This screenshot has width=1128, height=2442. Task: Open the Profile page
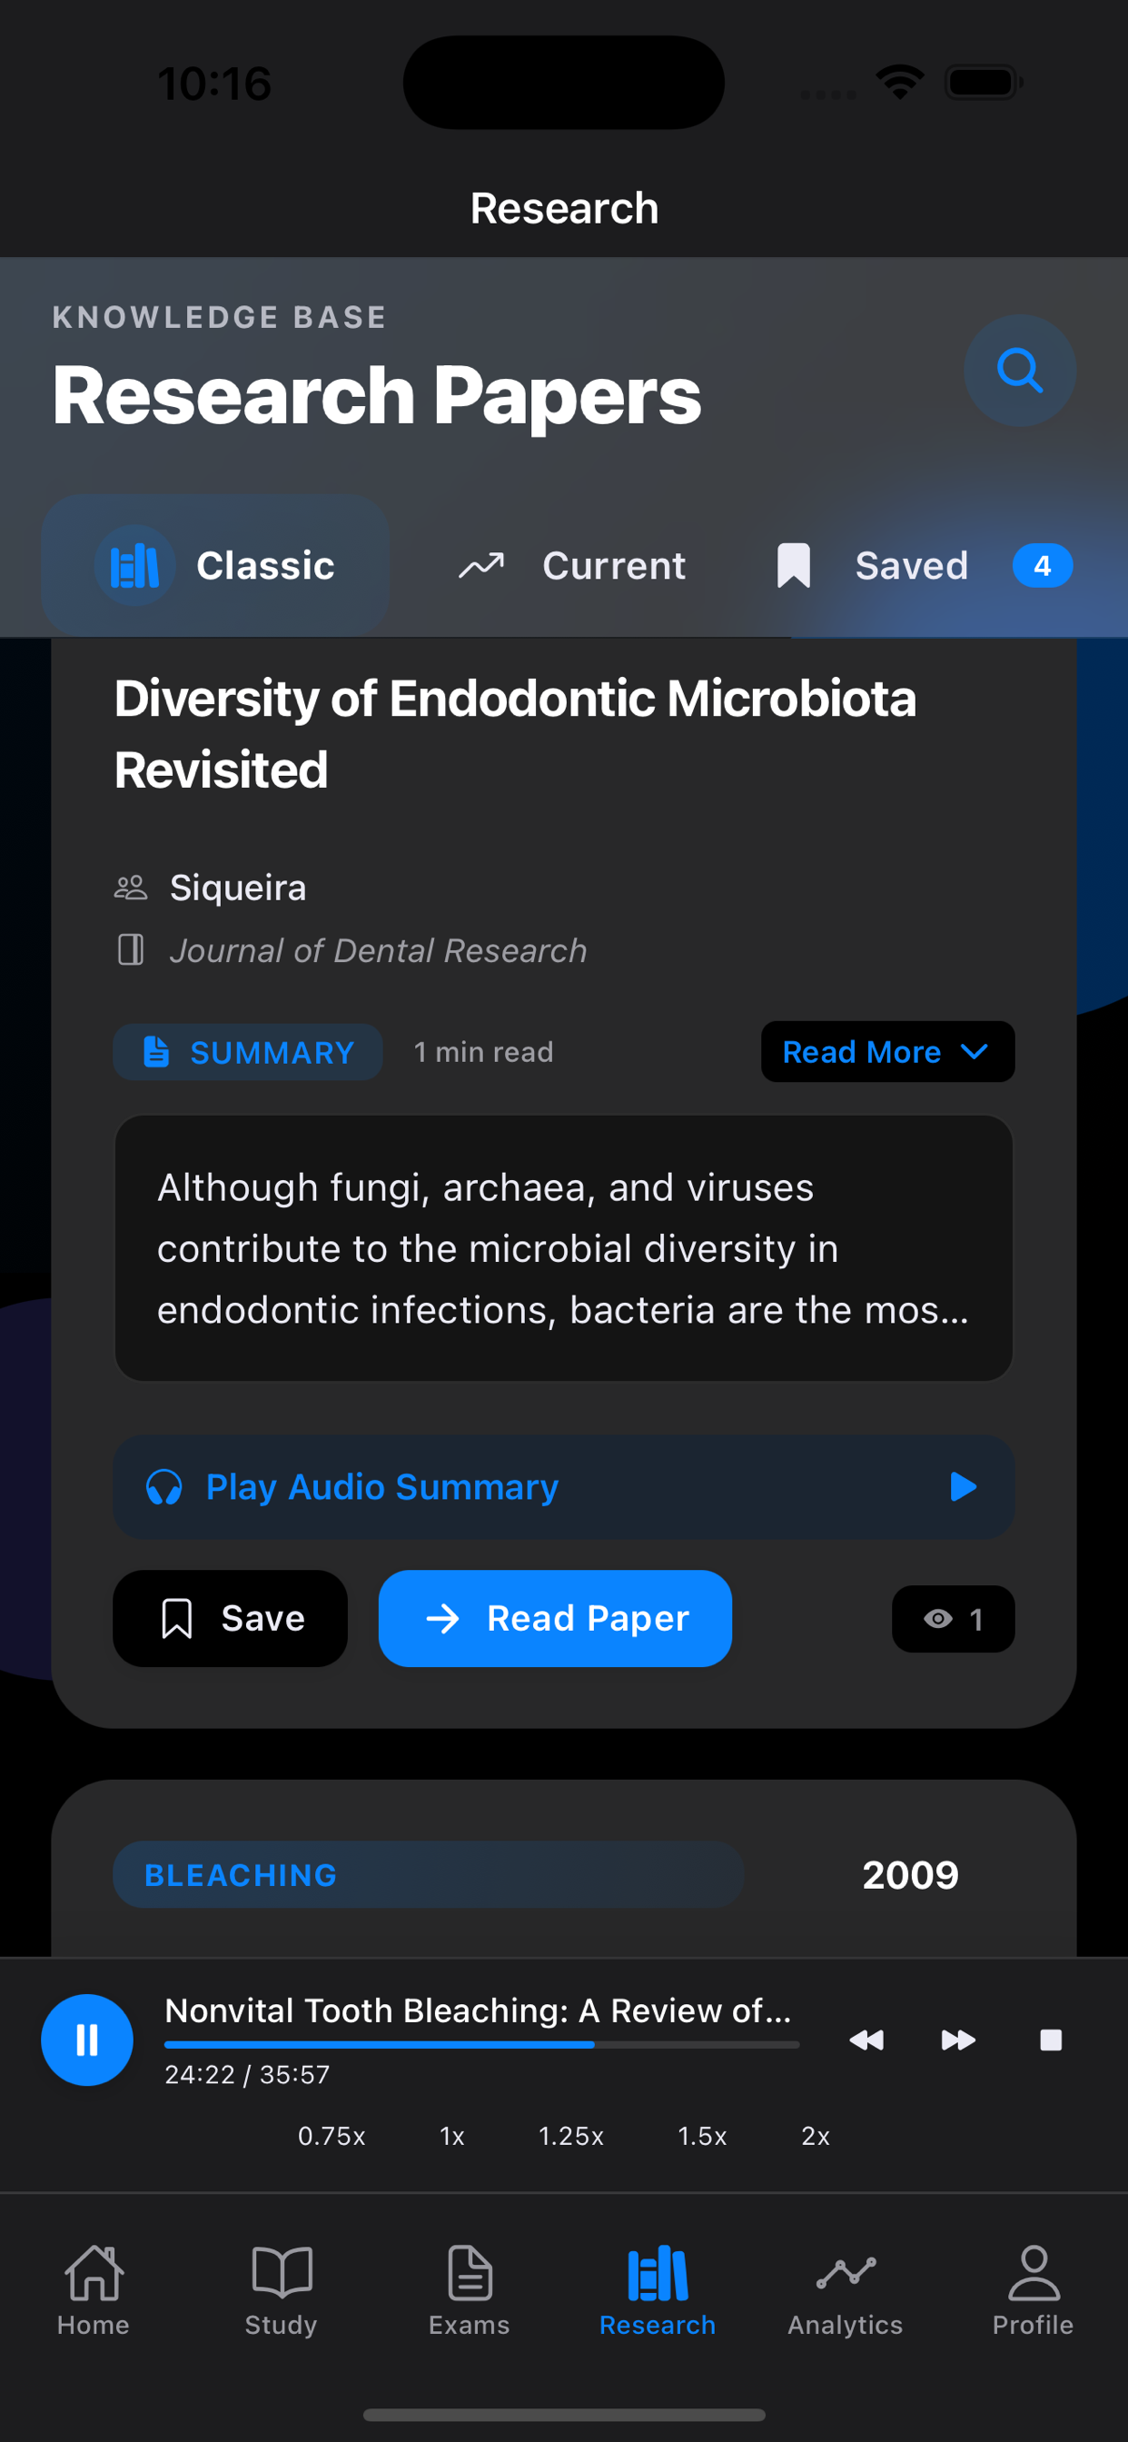(x=1033, y=2288)
